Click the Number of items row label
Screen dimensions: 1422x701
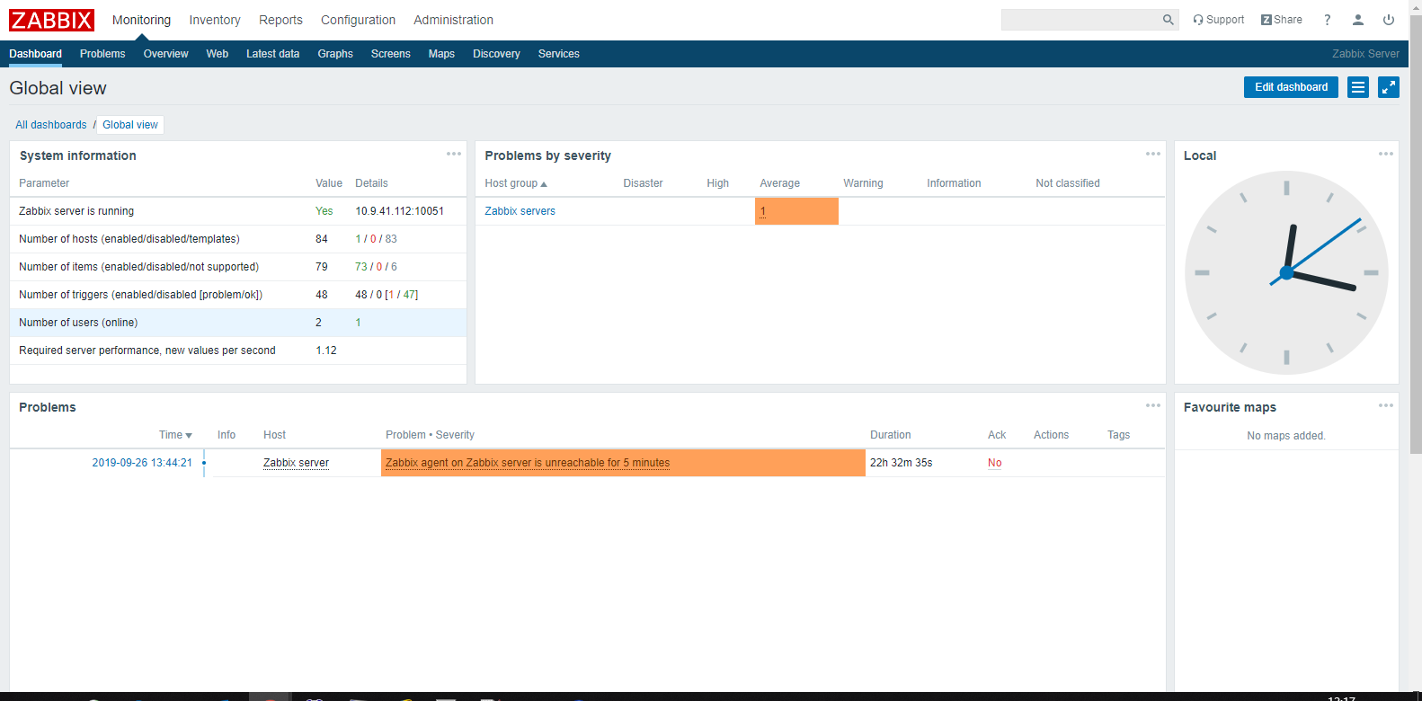click(138, 267)
